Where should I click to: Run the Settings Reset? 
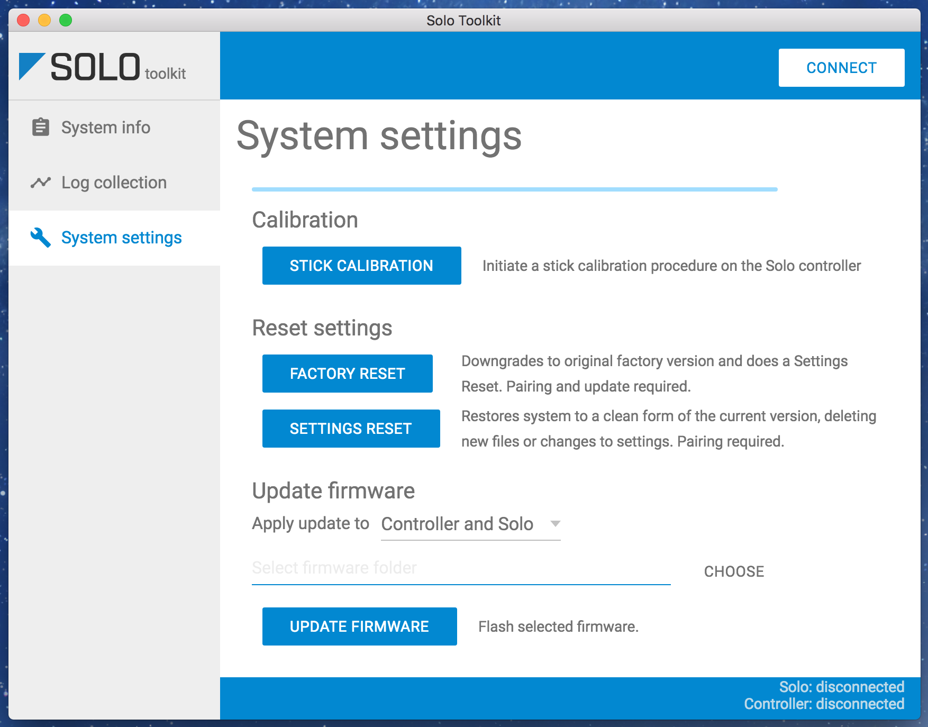coord(351,429)
